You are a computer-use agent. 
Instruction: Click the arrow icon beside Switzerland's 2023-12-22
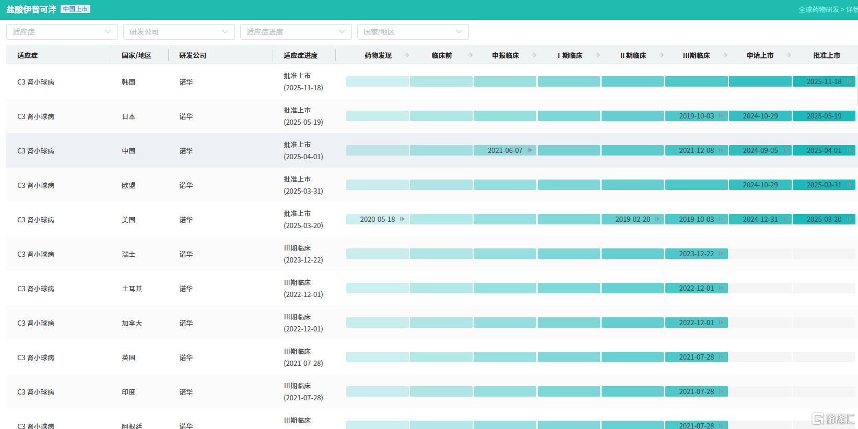click(721, 254)
